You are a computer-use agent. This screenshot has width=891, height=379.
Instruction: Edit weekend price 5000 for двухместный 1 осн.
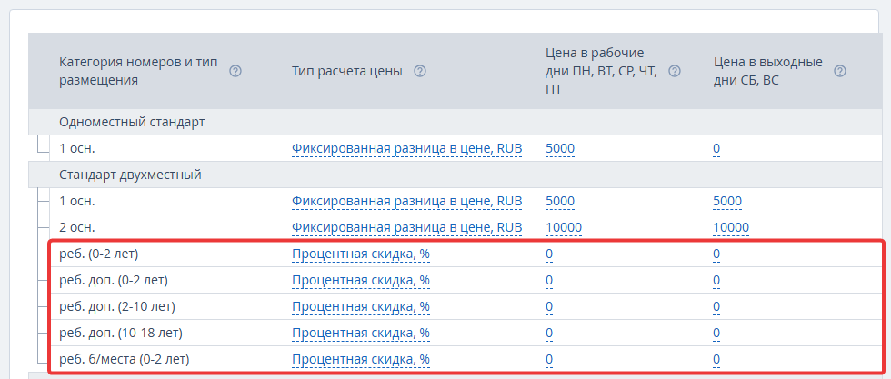coord(727,201)
